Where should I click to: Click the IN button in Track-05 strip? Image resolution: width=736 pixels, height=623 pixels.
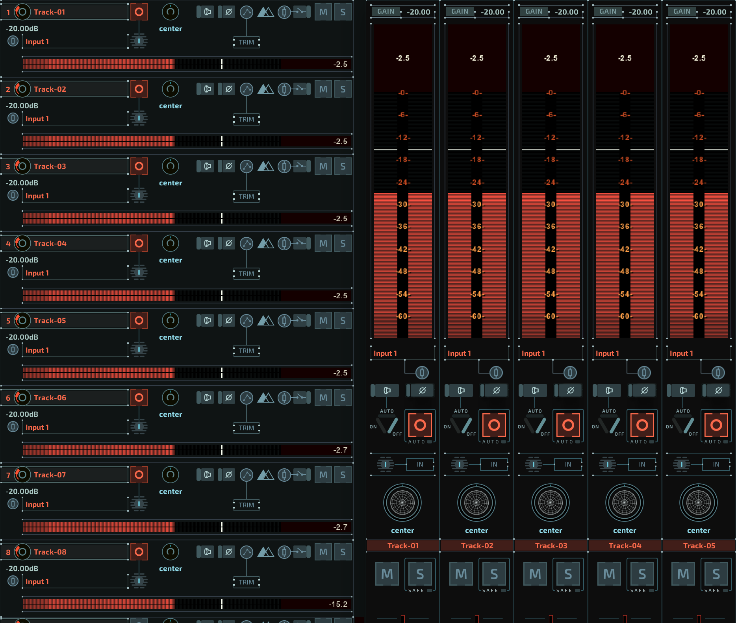coord(716,464)
